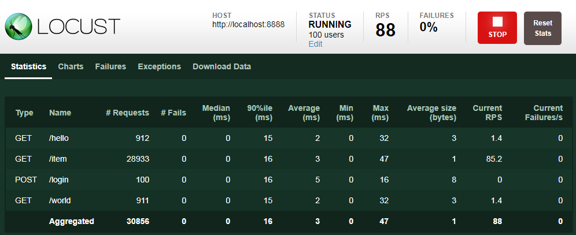This screenshot has width=576, height=235.
Task: Click the header RPS value 88
Action: 385,30
